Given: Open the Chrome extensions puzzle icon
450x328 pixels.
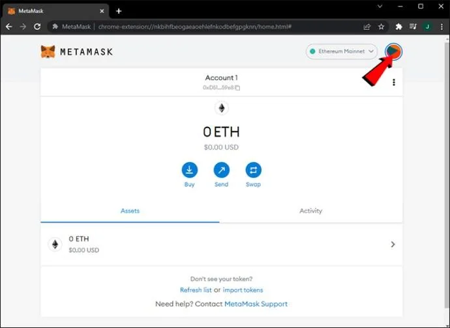Looking at the screenshot, I should tap(398, 27).
